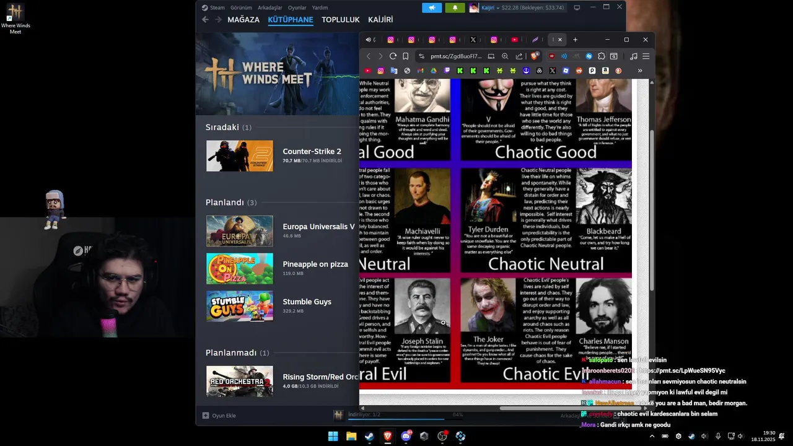This screenshot has height=446, width=793.
Task: Switch to the X (Twitter) browser tab
Action: pos(473,40)
